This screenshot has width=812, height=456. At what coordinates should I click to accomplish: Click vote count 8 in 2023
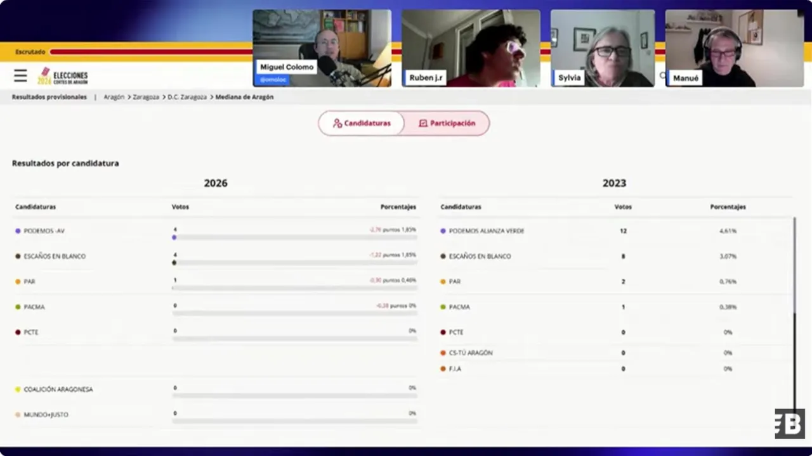(623, 256)
